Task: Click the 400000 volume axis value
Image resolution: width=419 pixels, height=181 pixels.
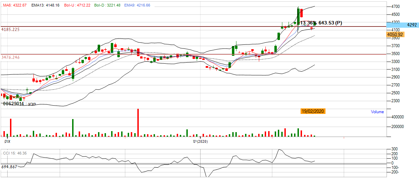Action: click(x=393, y=117)
